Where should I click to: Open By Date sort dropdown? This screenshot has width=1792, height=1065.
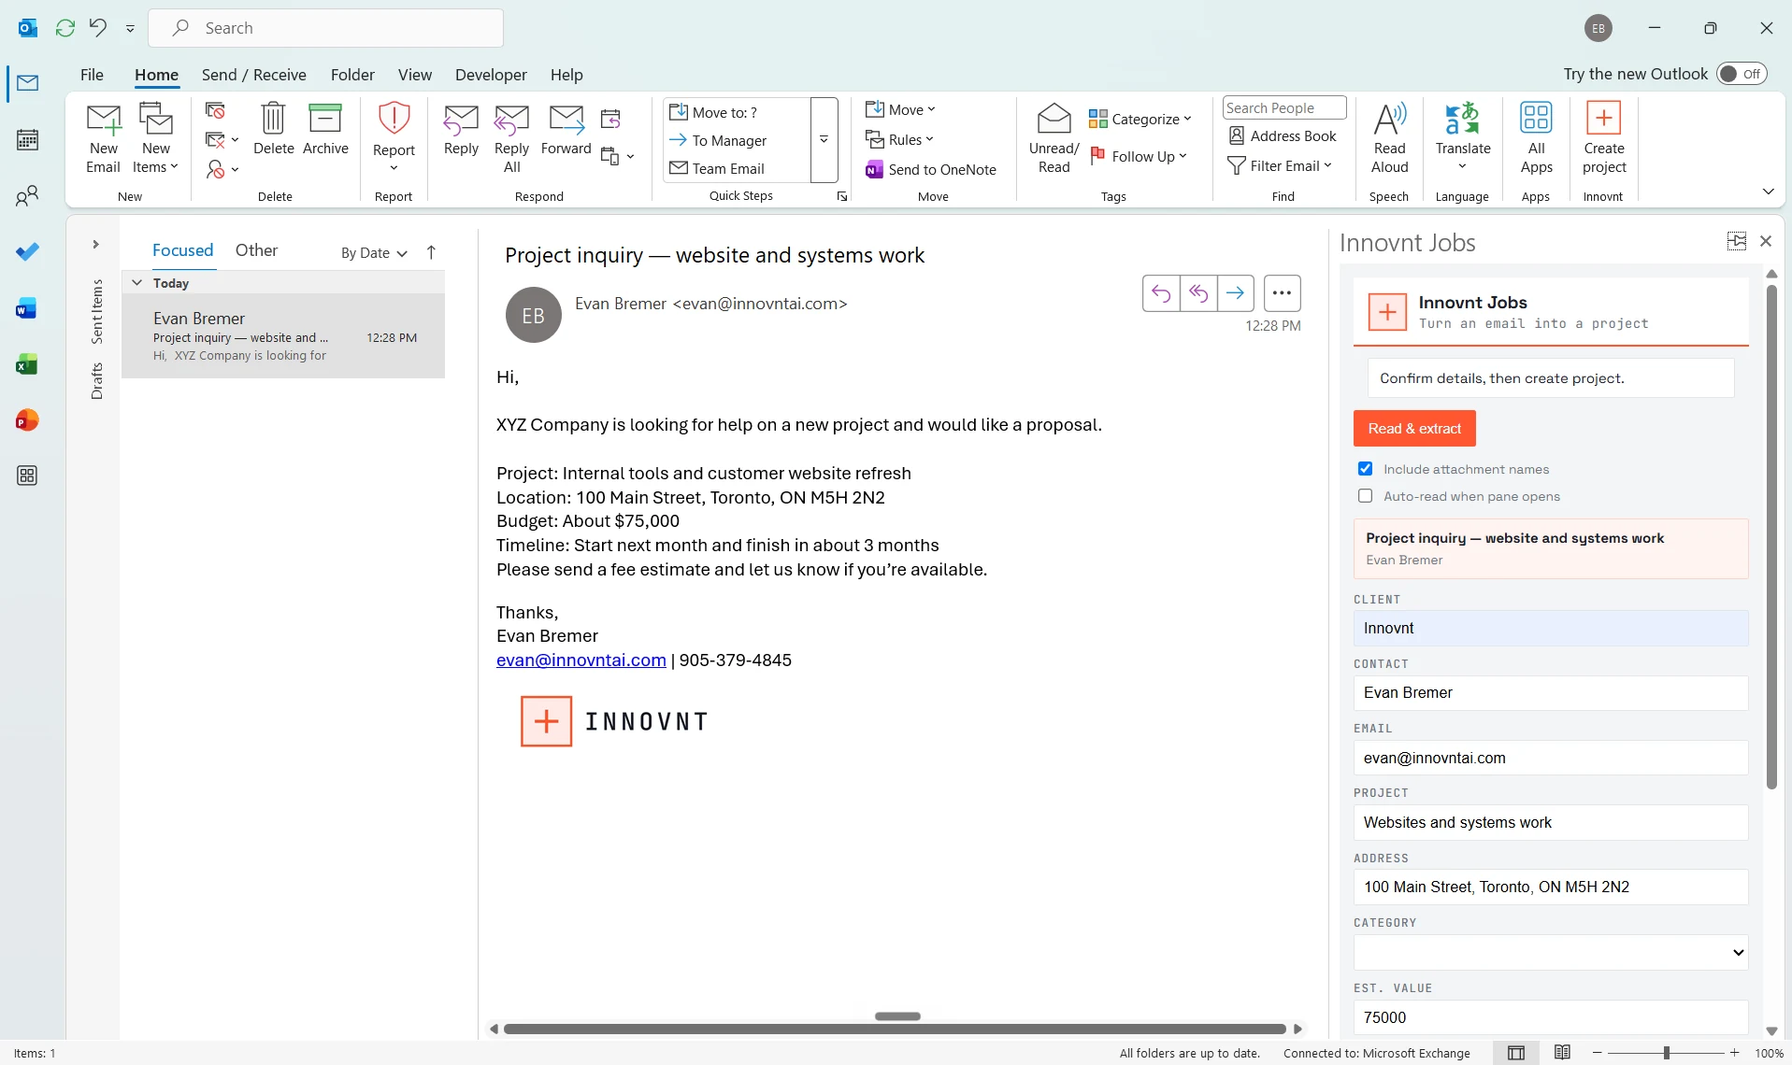pyautogui.click(x=374, y=252)
